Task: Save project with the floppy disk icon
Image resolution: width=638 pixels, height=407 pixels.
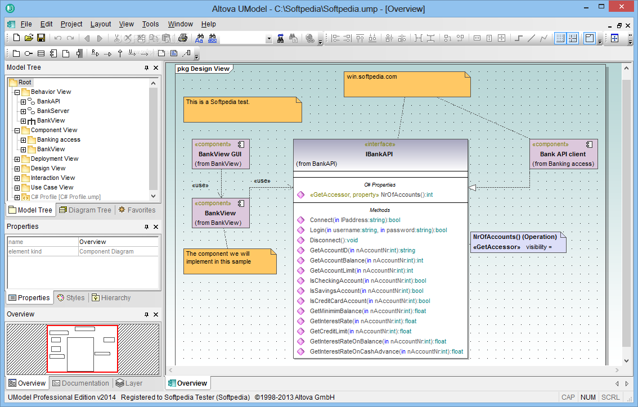Action: pyautogui.click(x=41, y=38)
